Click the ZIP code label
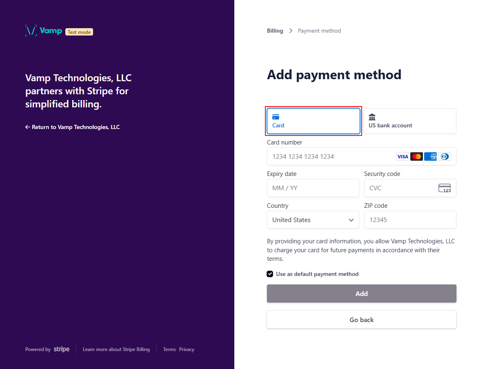This screenshot has height=369, width=496. point(376,206)
